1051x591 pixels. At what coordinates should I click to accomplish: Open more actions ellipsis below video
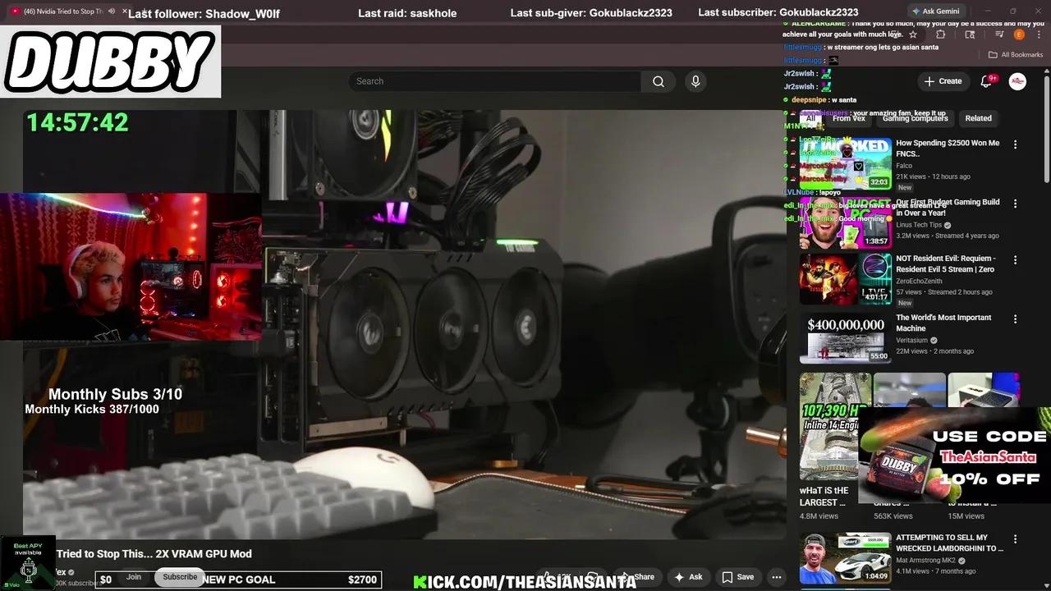776,577
